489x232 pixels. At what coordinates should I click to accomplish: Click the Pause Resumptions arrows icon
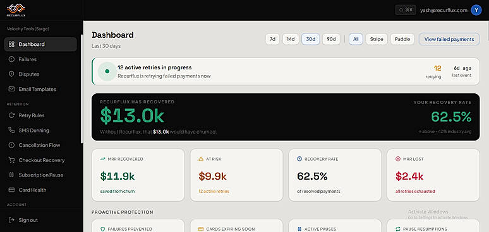click(397, 229)
